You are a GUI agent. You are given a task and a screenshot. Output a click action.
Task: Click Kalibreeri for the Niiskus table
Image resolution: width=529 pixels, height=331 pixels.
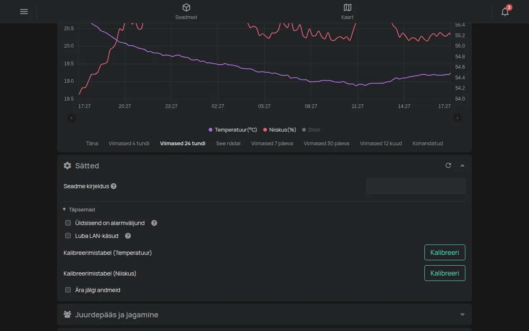coord(445,273)
